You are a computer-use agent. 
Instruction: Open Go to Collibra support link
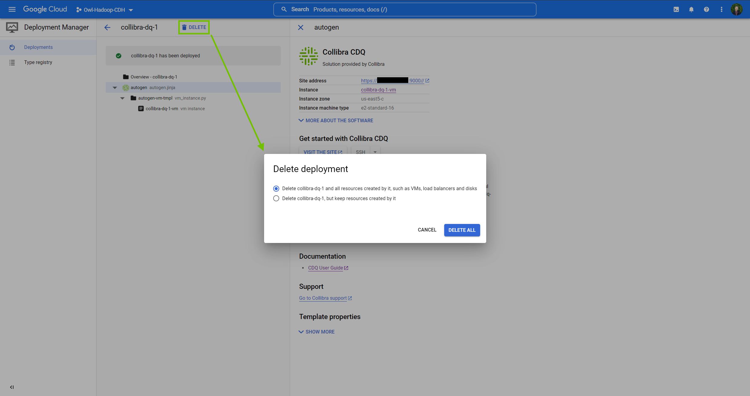click(x=325, y=298)
